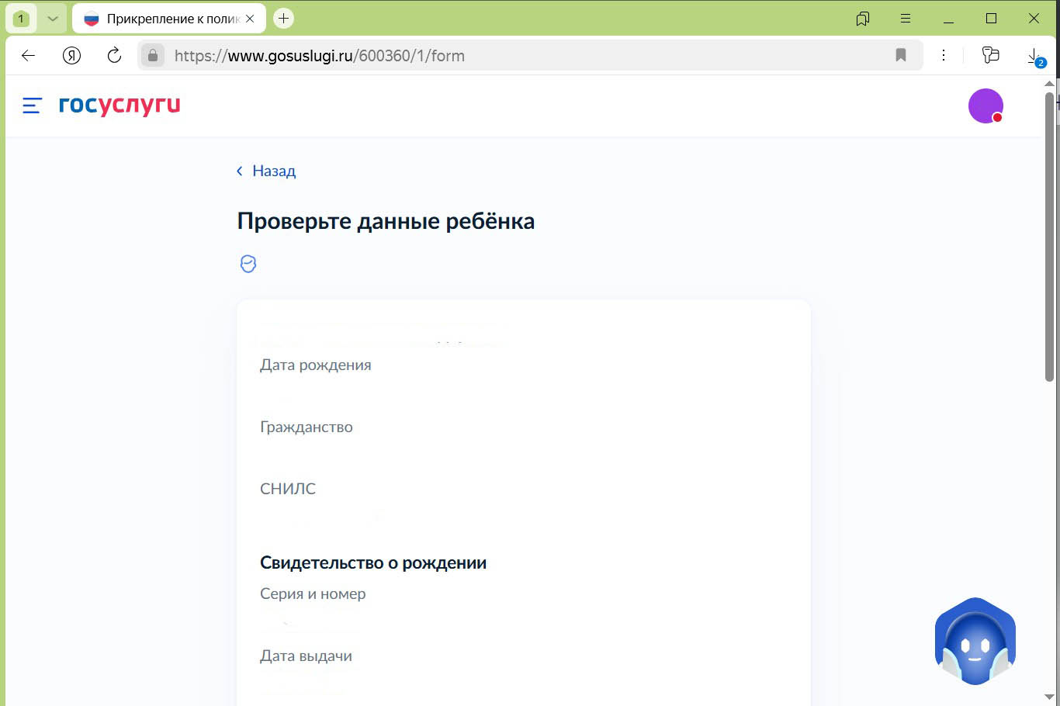Click the Госуслуги logo

click(120, 106)
